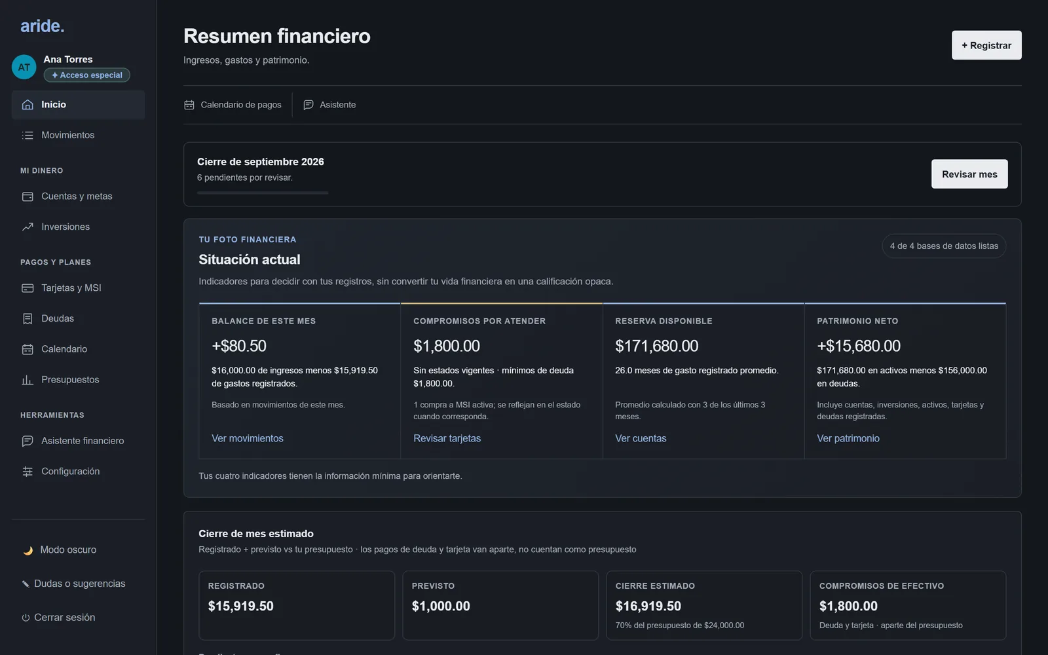
Task: Follow the Ver cuentas link
Action: coord(641,438)
